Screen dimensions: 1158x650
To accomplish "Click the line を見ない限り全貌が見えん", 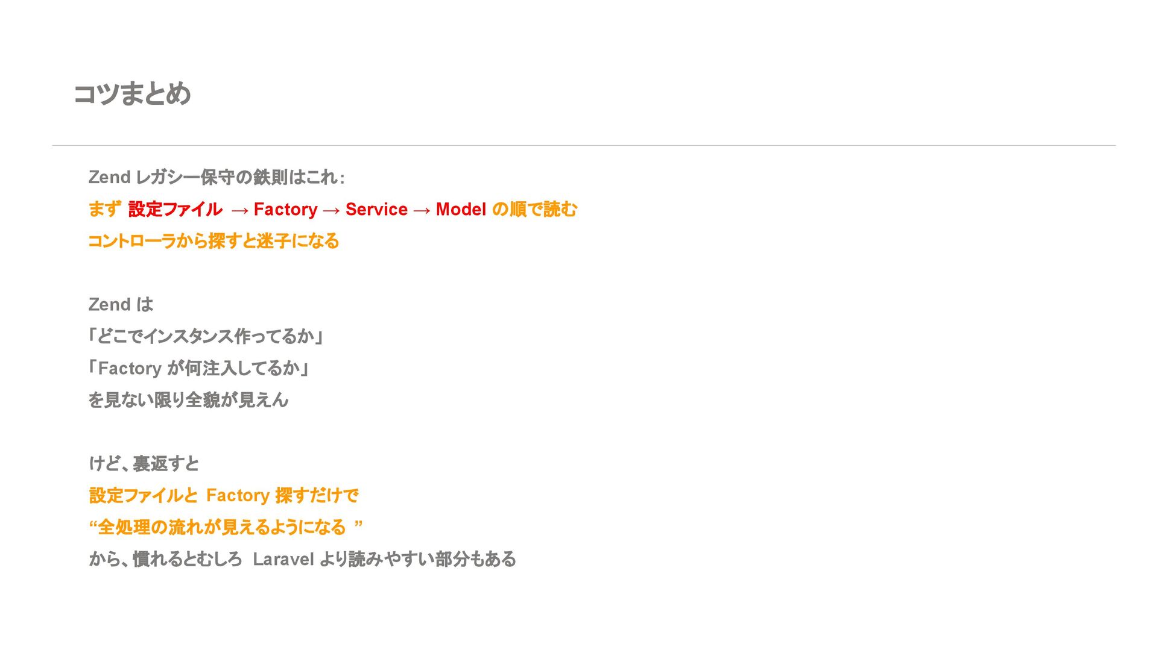I will tap(188, 400).
